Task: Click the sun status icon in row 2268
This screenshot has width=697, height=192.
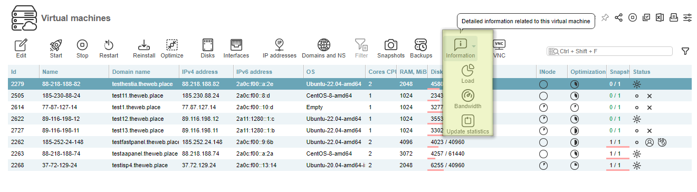Action: [x=637, y=165]
